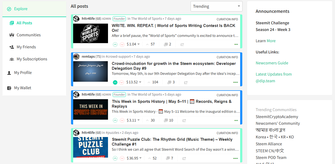Show the 104 voters list
335x164 pixels.
153,82
